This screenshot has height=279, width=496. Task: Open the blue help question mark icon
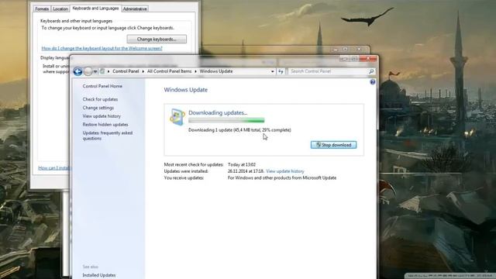click(373, 82)
